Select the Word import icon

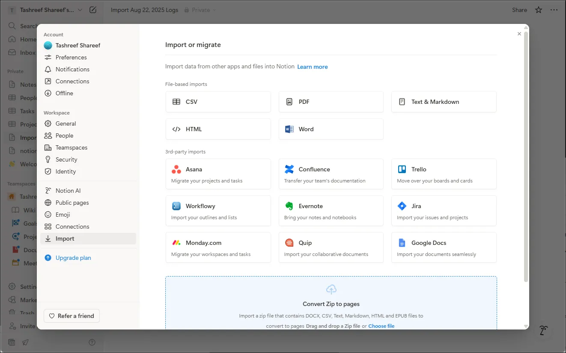tap(289, 129)
